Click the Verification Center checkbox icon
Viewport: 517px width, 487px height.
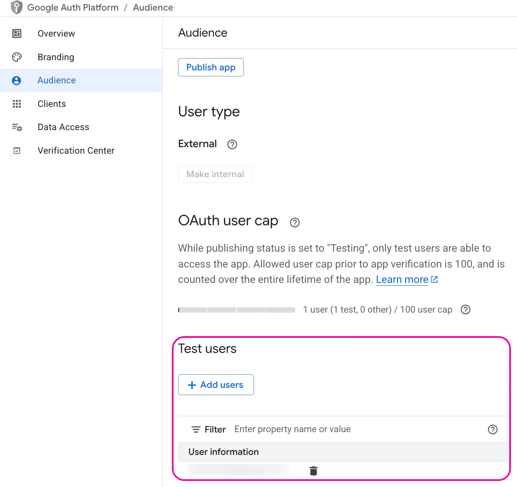click(17, 151)
